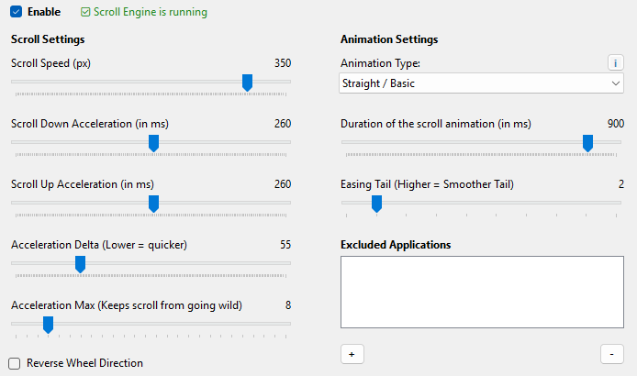Click the Scroll Speed slider handle
Image resolution: width=637 pixels, height=376 pixels.
pyautogui.click(x=248, y=83)
